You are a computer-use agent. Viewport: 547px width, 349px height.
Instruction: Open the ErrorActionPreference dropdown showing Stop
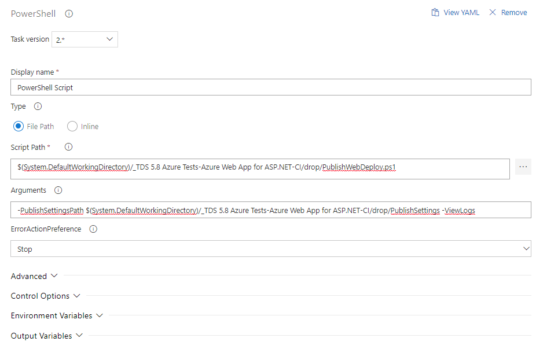pyautogui.click(x=271, y=249)
